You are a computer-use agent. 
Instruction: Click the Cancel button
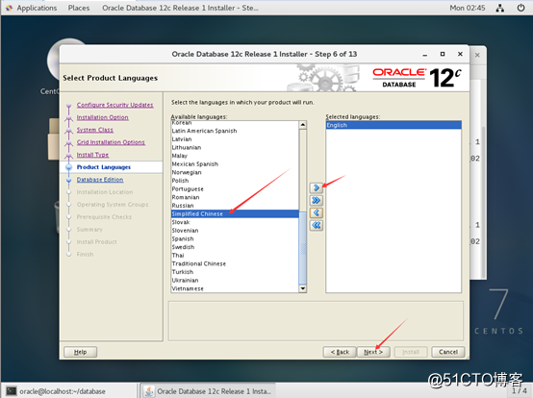point(448,352)
